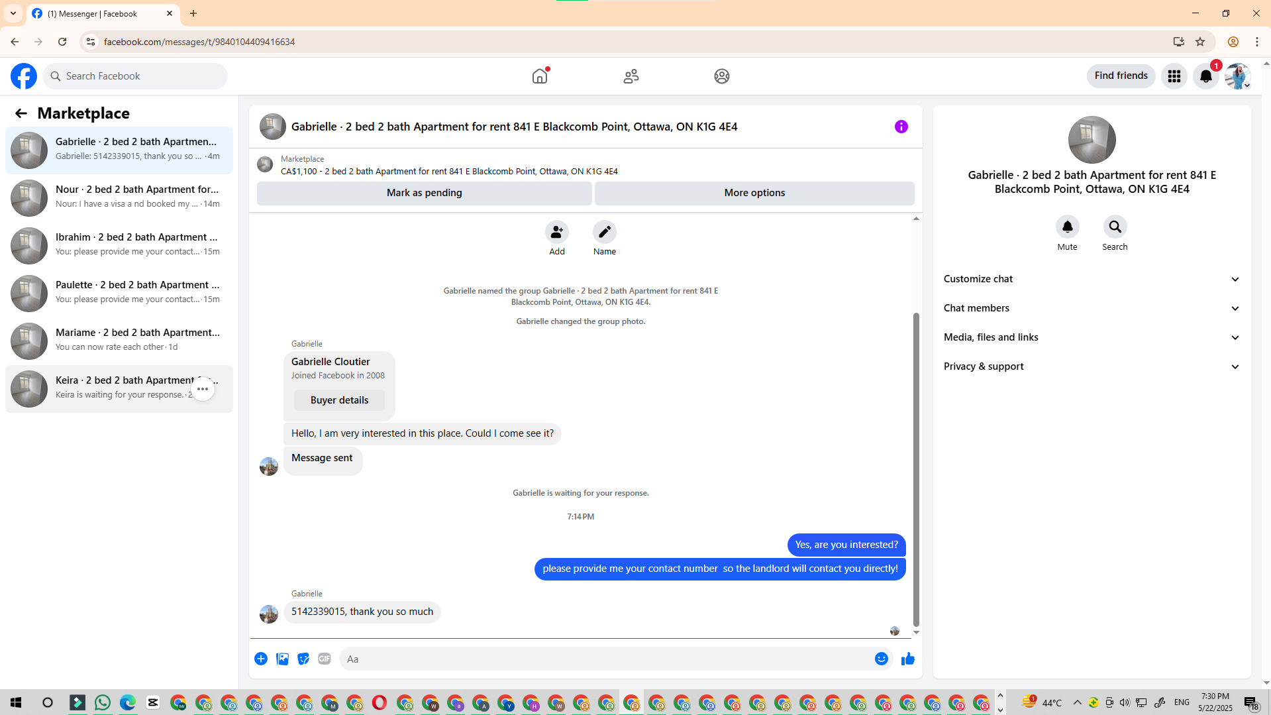The width and height of the screenshot is (1271, 715).
Task: Open the taskbar clock and date
Action: point(1215,702)
